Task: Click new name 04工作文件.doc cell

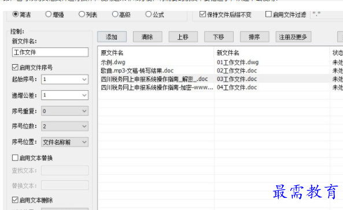Action: 237,87
